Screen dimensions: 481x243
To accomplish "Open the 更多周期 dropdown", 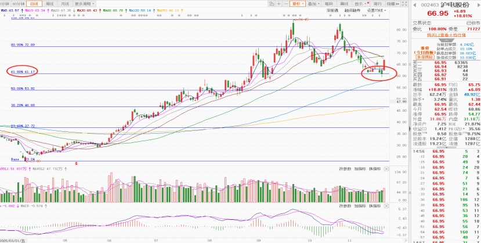I will 84,4.
